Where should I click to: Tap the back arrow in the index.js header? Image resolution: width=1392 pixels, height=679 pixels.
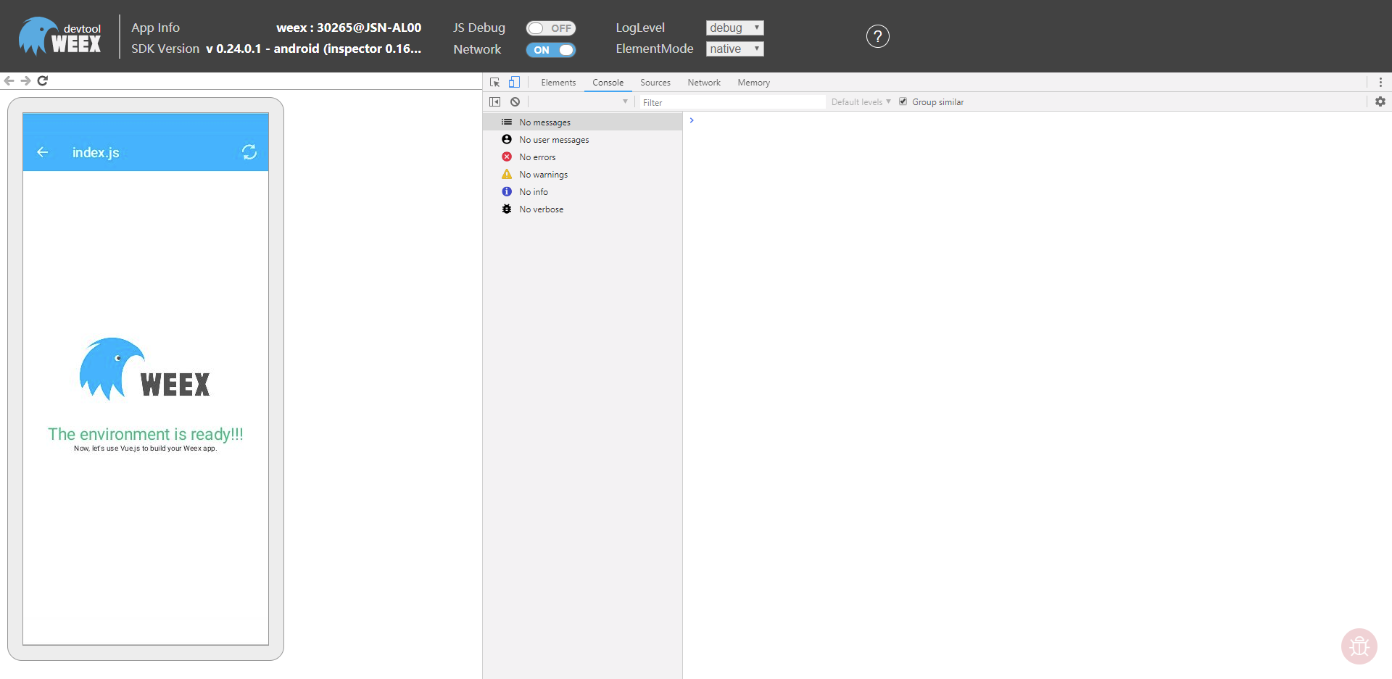pos(42,152)
